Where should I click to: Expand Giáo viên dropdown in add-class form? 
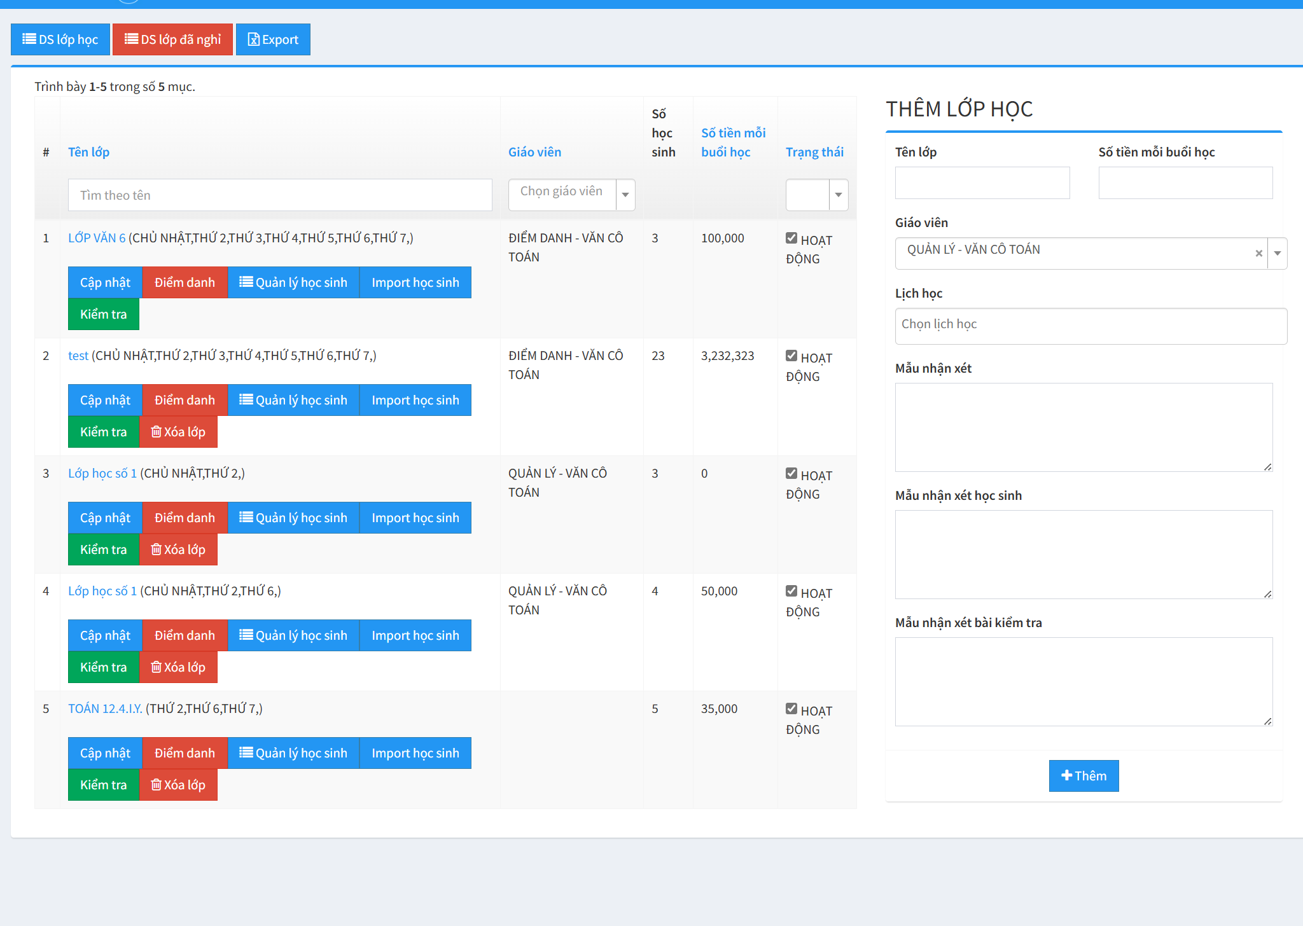point(1278,253)
